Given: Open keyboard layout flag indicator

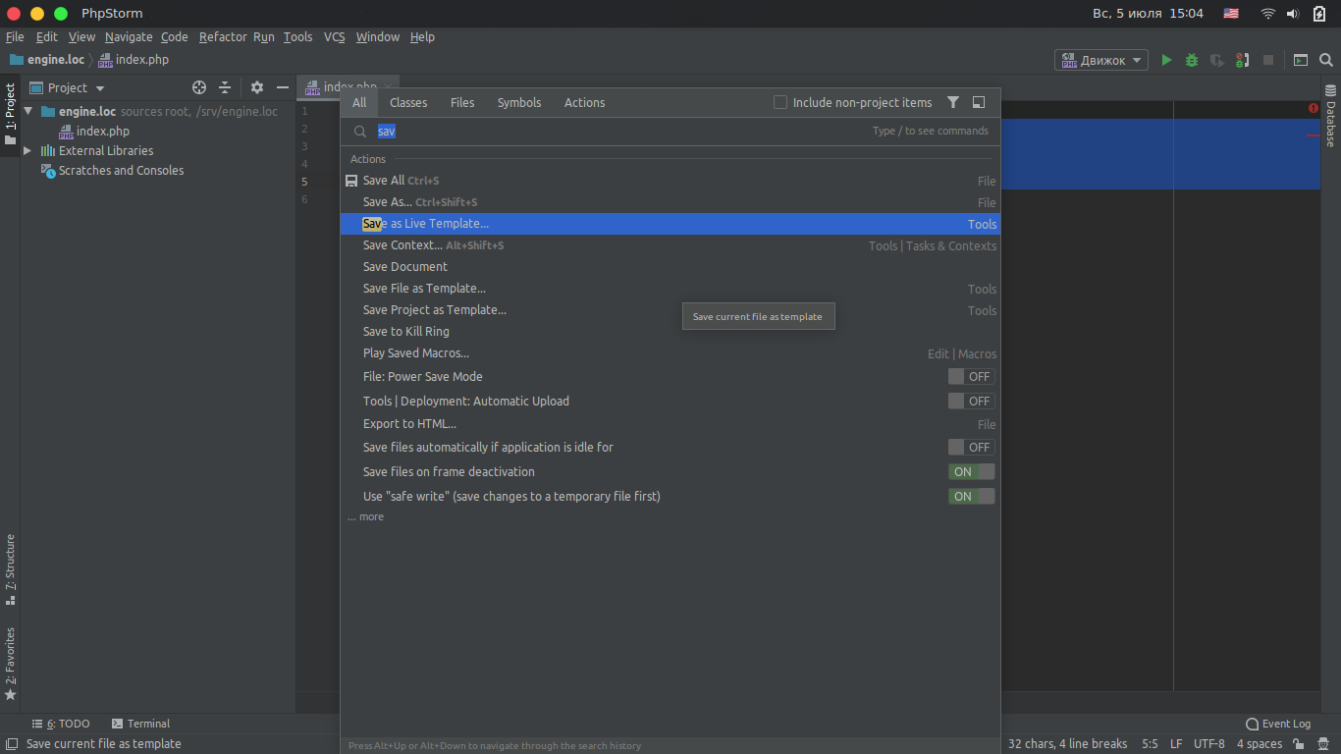Looking at the screenshot, I should pos(1231,14).
